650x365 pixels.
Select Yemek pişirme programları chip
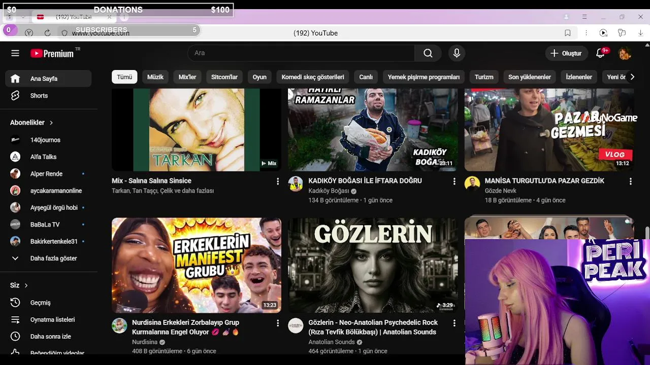424,77
